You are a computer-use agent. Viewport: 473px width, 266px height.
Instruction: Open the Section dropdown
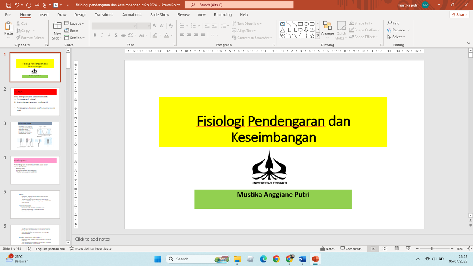[x=75, y=38]
